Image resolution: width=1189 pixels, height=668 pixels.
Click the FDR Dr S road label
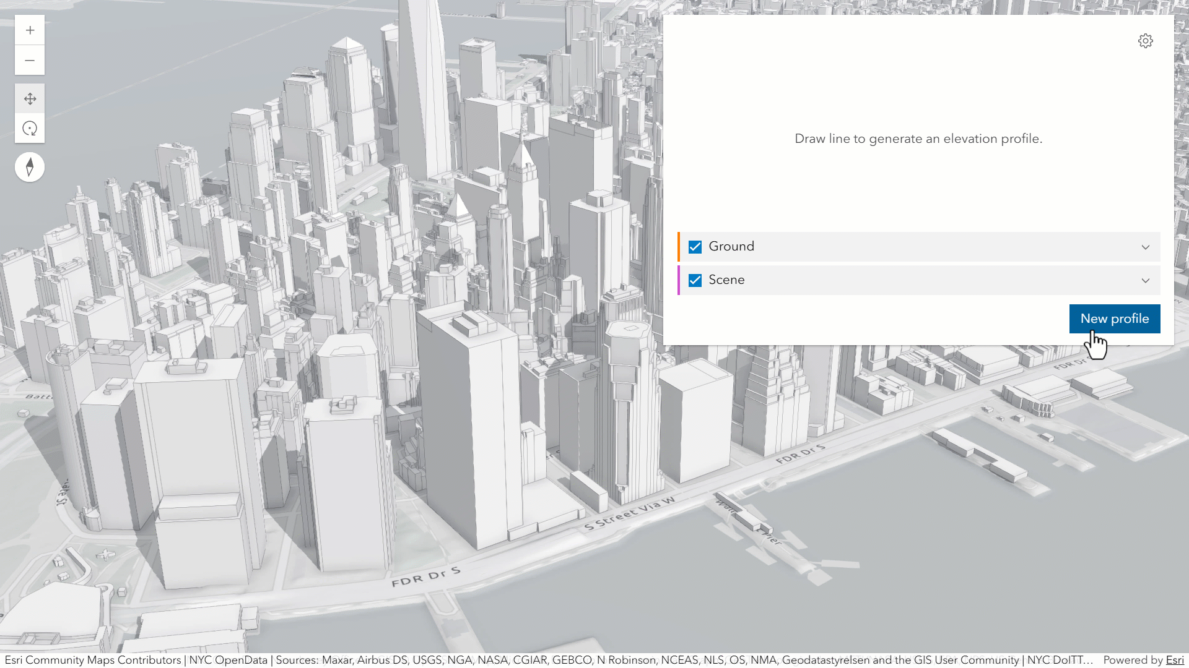(425, 577)
